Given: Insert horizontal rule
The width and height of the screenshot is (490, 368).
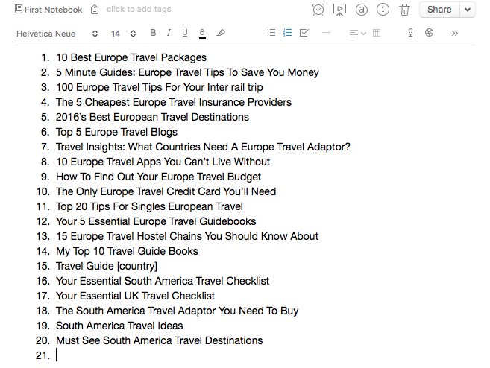Looking at the screenshot, I should point(326,33).
